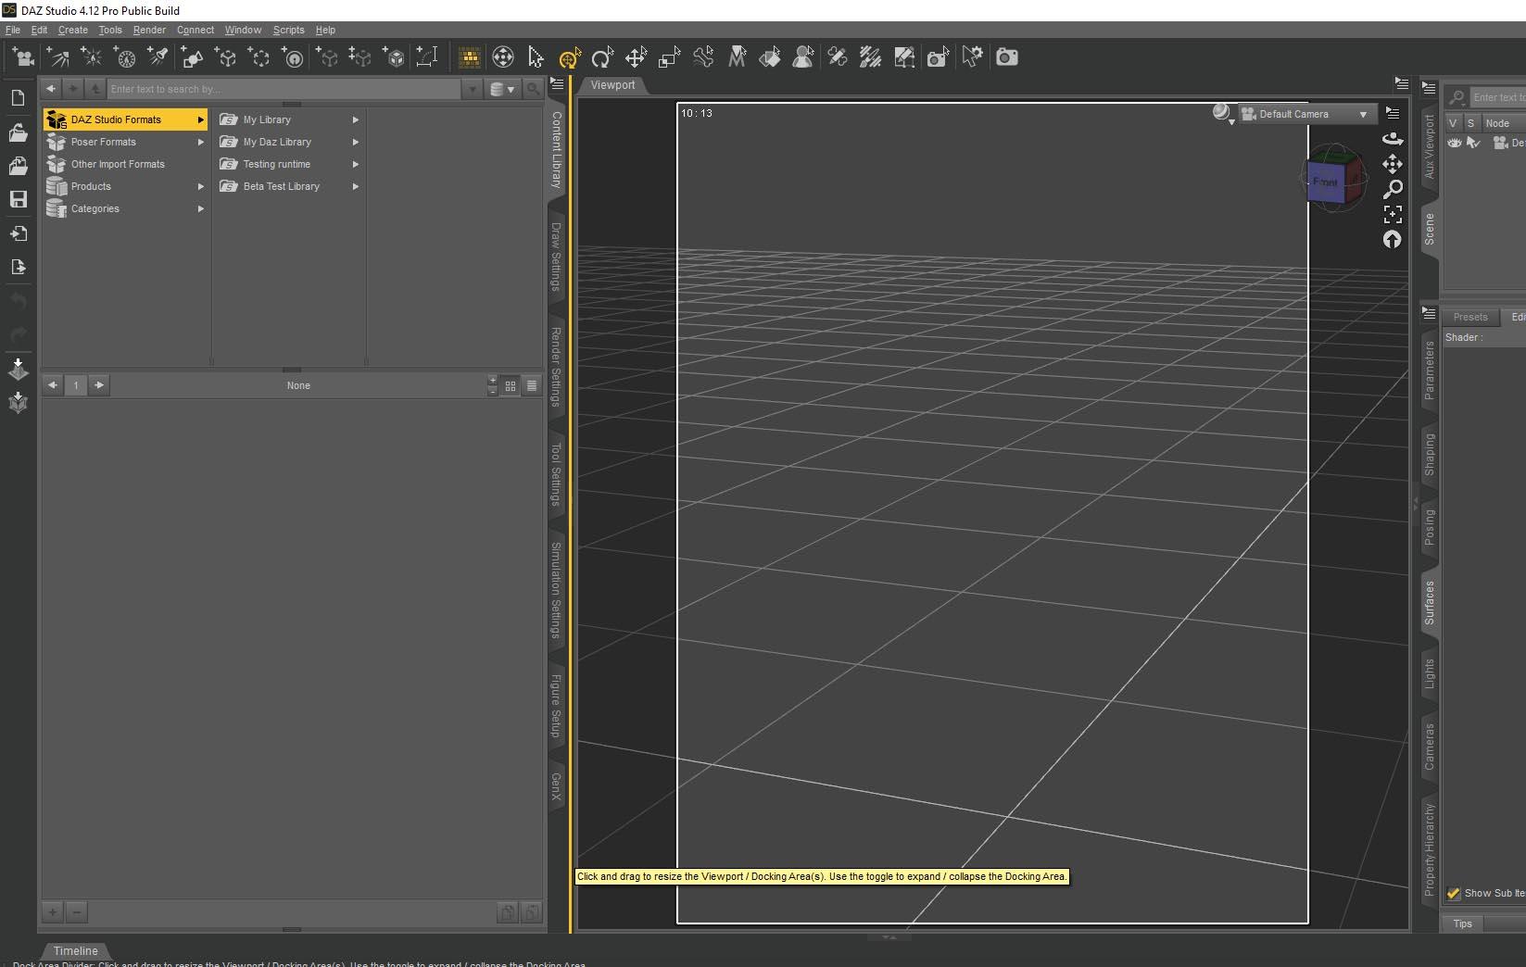Activate the Rotate tool

coord(602,58)
